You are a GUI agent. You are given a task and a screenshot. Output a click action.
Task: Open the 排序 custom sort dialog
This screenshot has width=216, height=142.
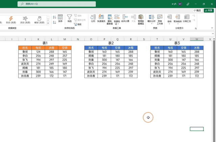60,19
